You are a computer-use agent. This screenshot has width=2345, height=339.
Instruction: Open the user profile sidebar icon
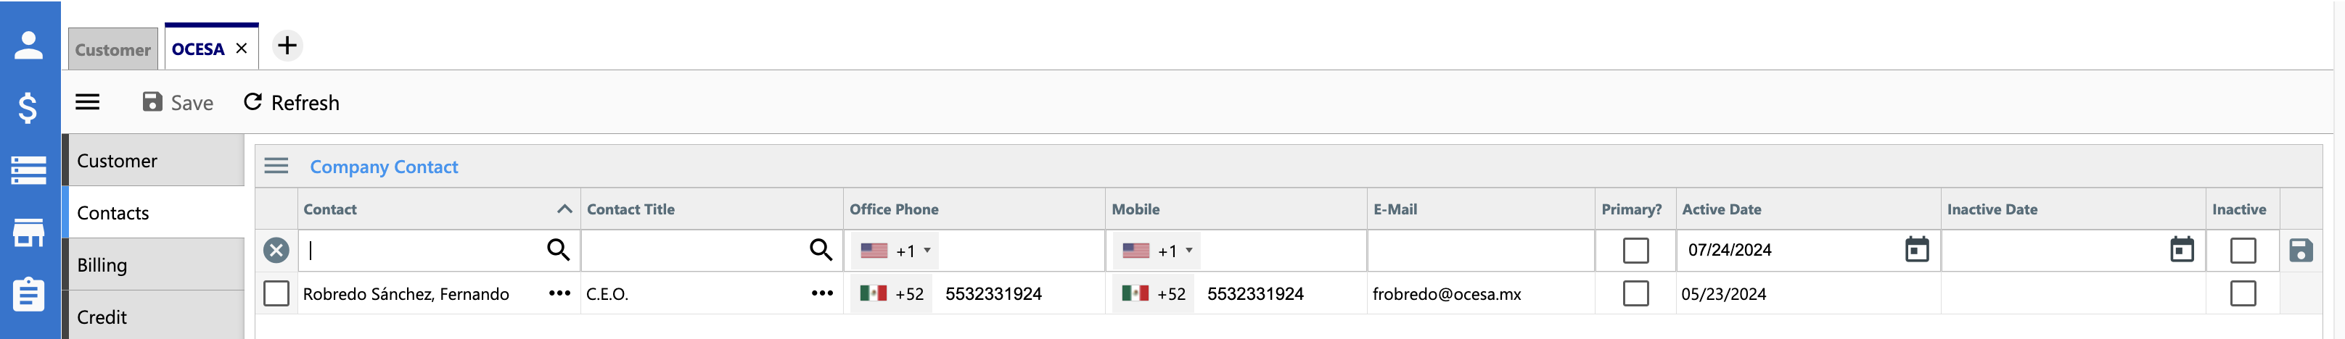pos(28,46)
